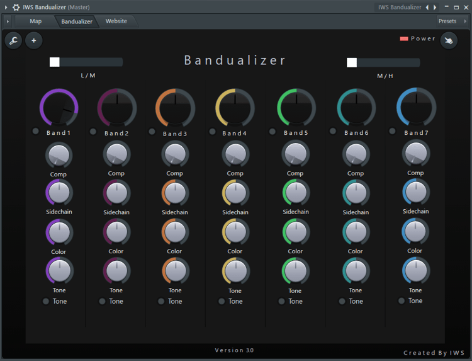Click the Band 3 Tone knob
472x361 pixels.
[x=176, y=271]
